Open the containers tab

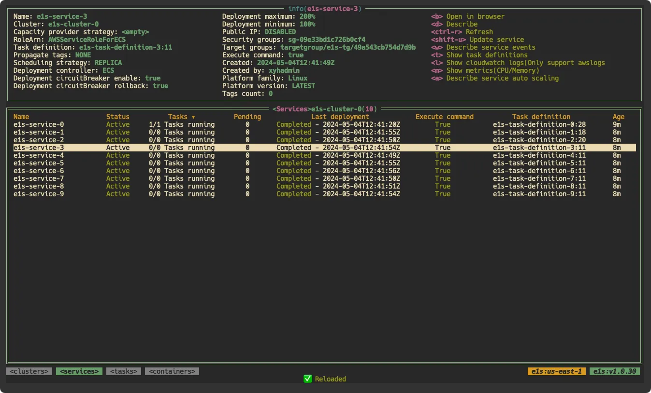pos(172,371)
